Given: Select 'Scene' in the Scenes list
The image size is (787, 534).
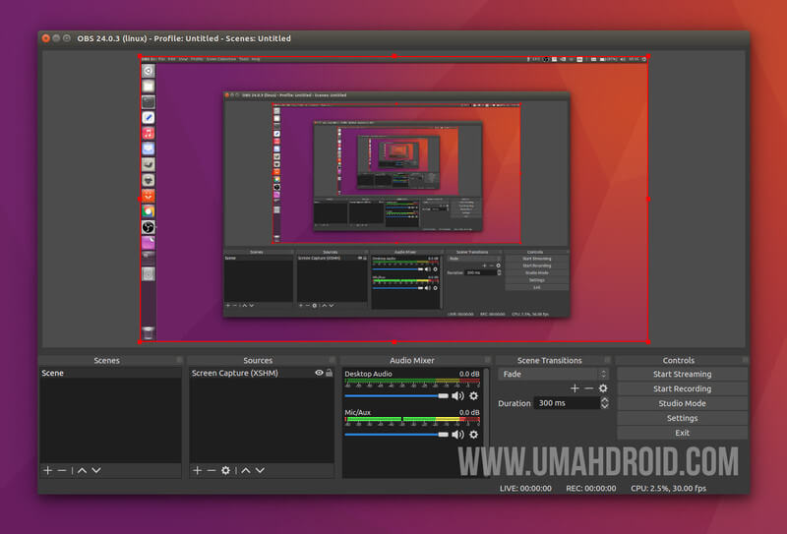Looking at the screenshot, I should click(110, 373).
